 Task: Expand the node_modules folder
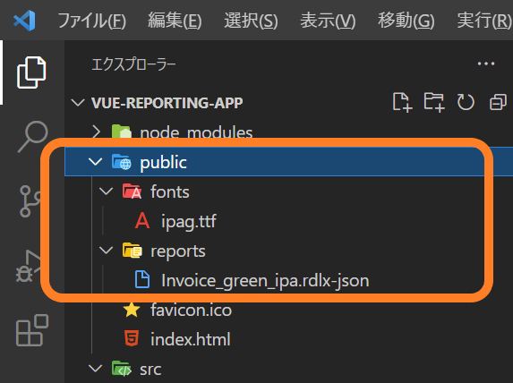click(96, 132)
